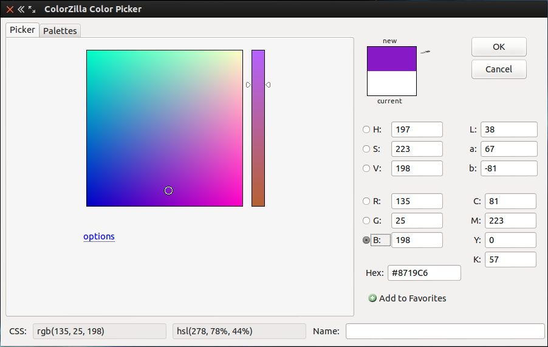Click the a value field showing 67
The height and width of the screenshot is (347, 548).
point(509,149)
